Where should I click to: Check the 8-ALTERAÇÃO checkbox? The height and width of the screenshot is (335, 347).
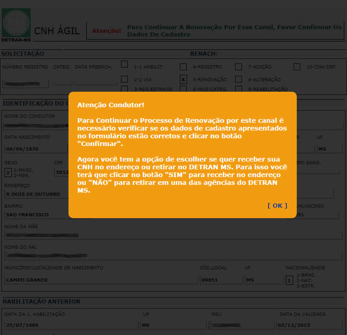pos(238,79)
